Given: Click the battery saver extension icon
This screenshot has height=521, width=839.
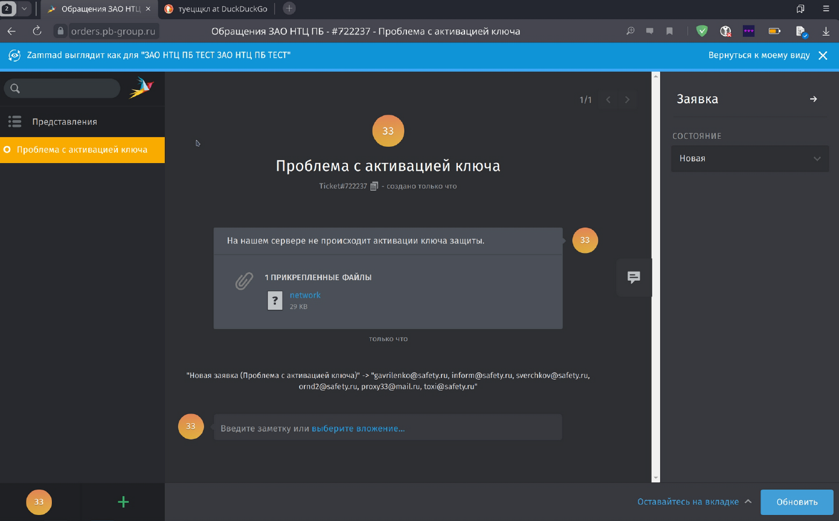Looking at the screenshot, I should [x=774, y=31].
